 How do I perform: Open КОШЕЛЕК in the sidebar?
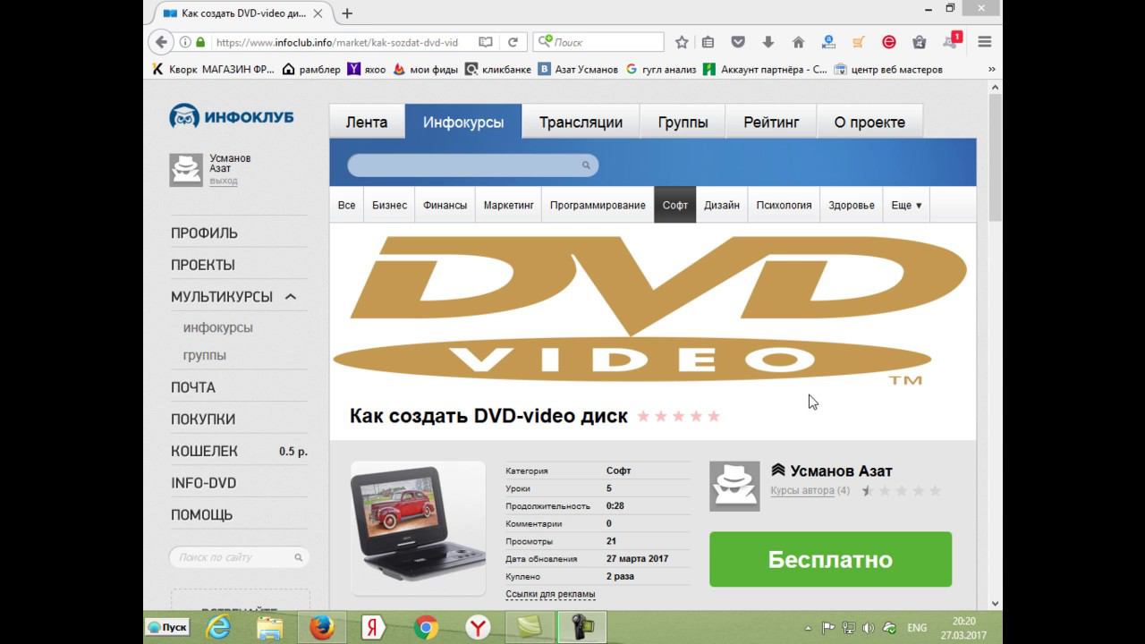click(x=204, y=451)
